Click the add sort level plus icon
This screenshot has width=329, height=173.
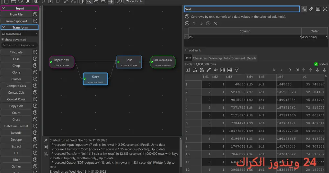[187, 23]
